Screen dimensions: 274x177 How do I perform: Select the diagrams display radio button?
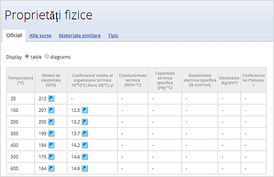47,56
